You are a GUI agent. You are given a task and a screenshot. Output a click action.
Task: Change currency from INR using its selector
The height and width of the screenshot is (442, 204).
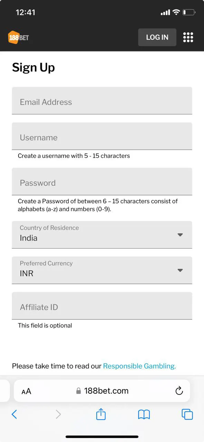pos(180,270)
